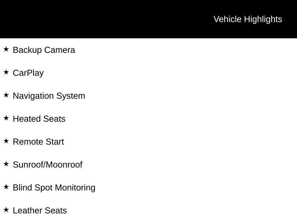Select the Blind Spot Monitoring item

click(54, 188)
